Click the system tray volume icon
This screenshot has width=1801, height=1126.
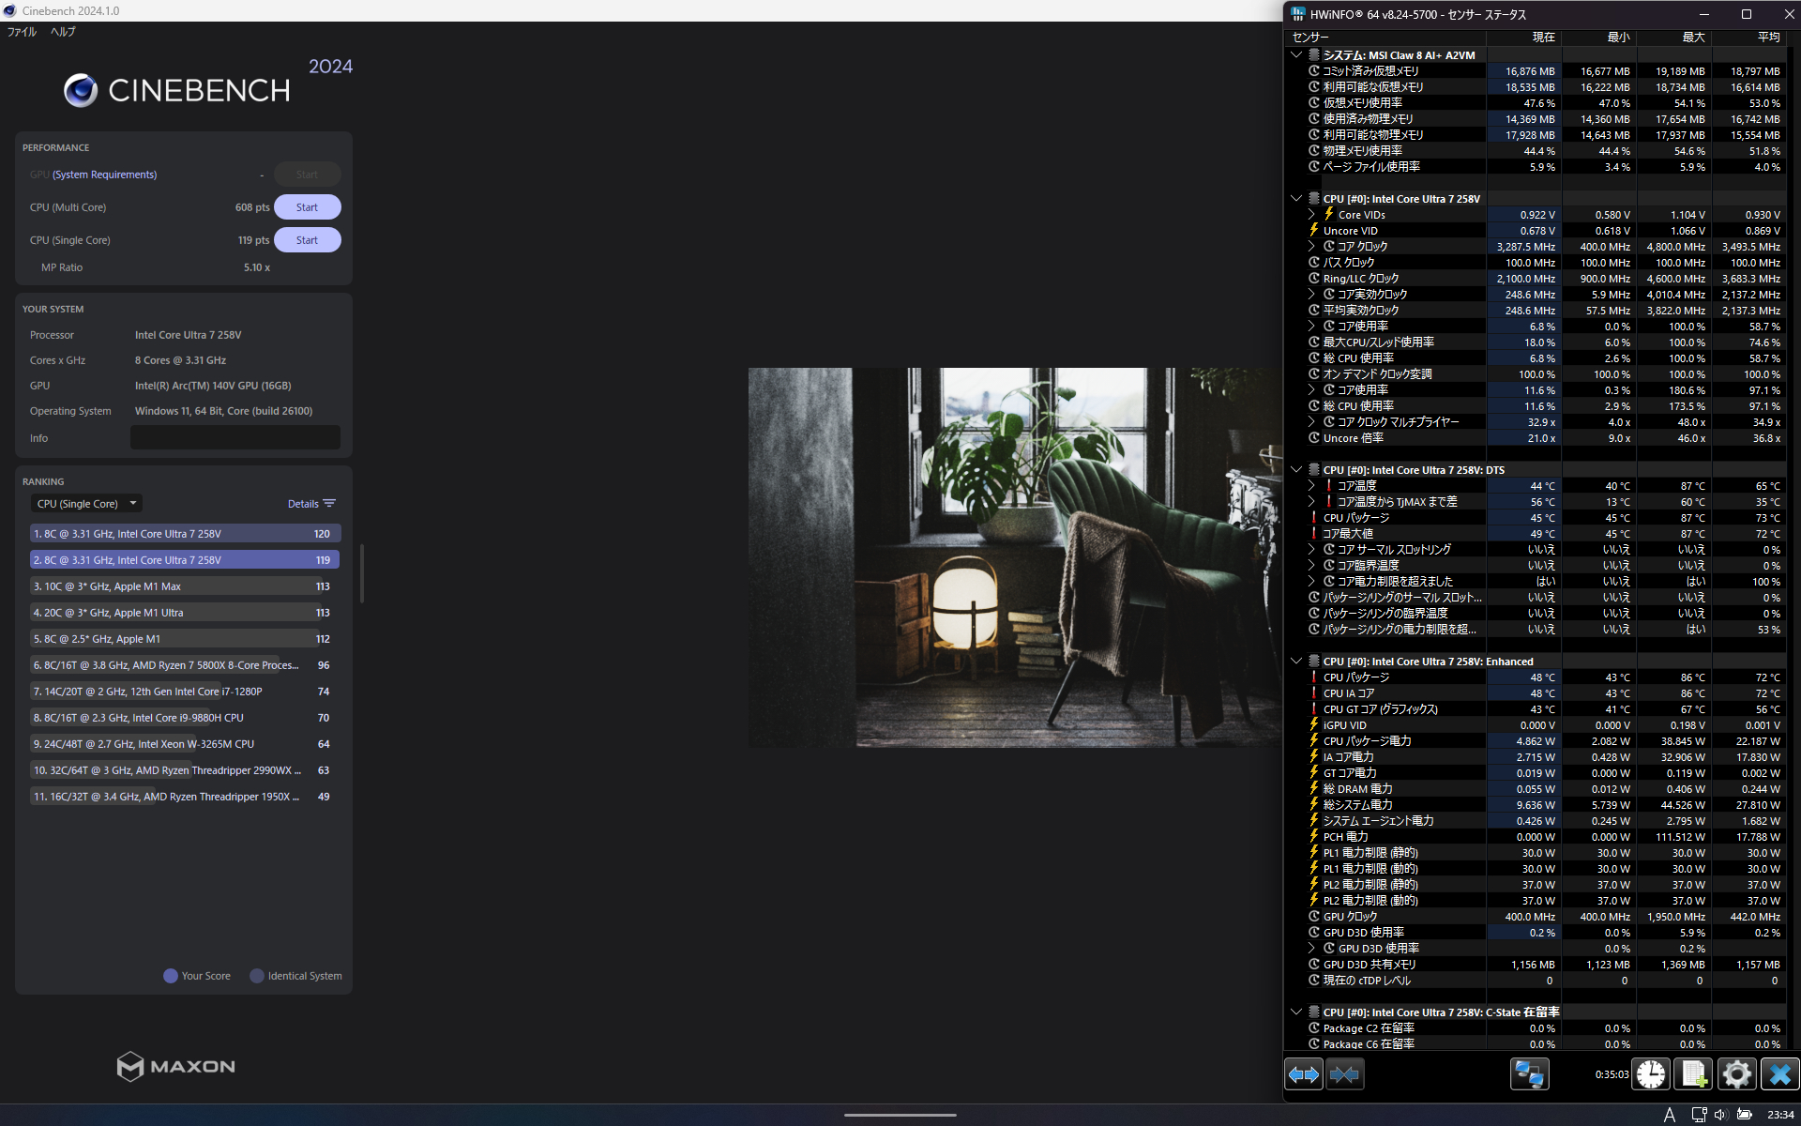pyautogui.click(x=1720, y=1115)
